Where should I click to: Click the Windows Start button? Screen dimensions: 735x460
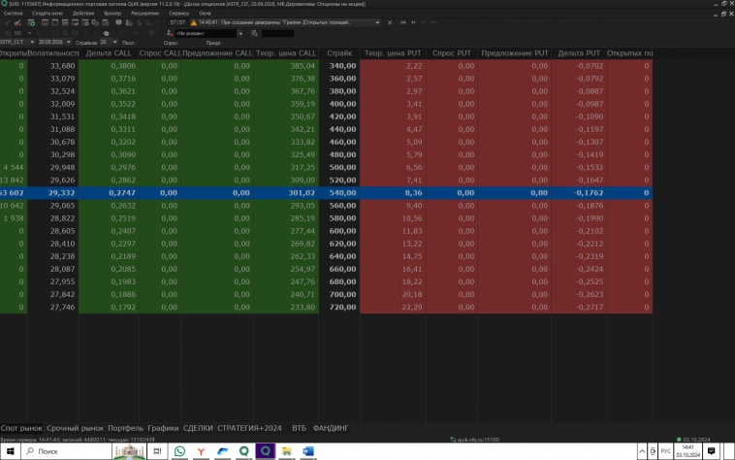tap(8, 451)
